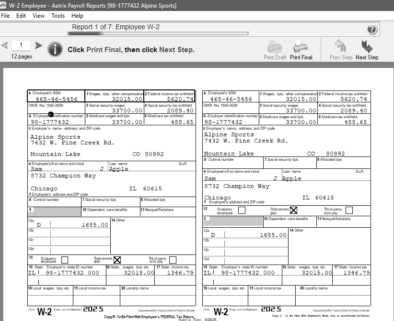394x321 pixels.
Task: Click the next page arrow icon
Action: (38, 46)
